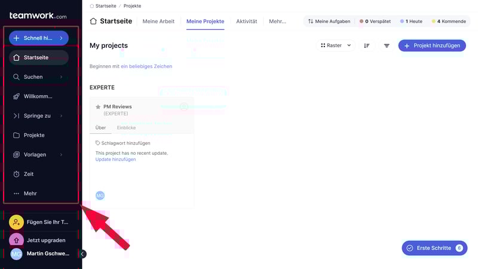Open Projekte in the sidebar
This screenshot has height=269, width=478.
coord(39,135)
